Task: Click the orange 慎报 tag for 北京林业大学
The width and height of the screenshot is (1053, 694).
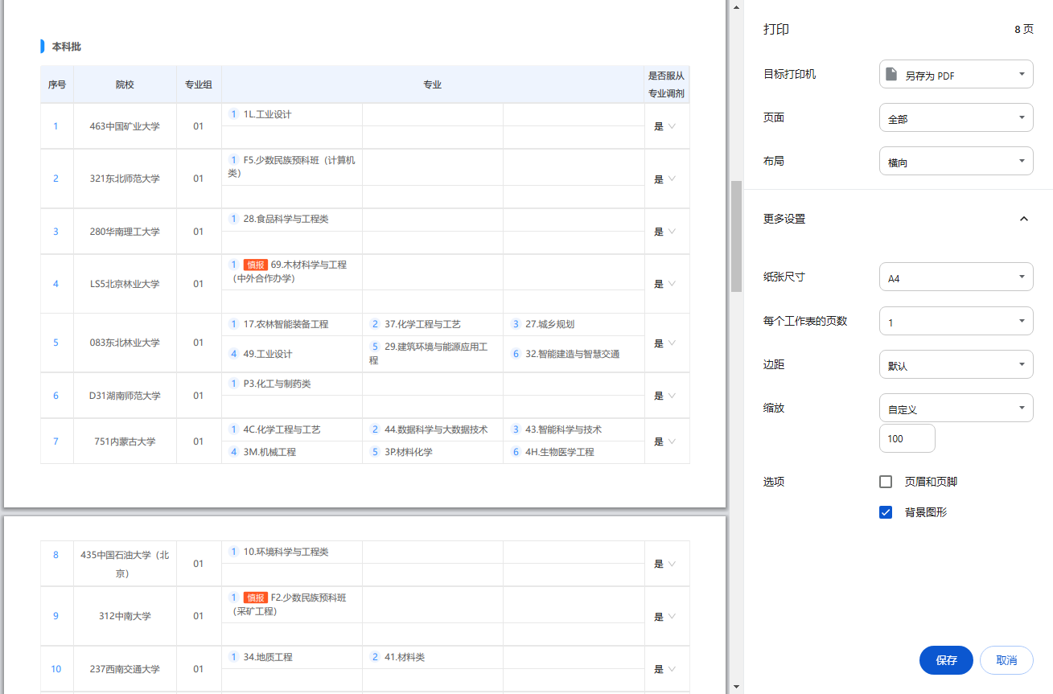Action: pos(256,265)
